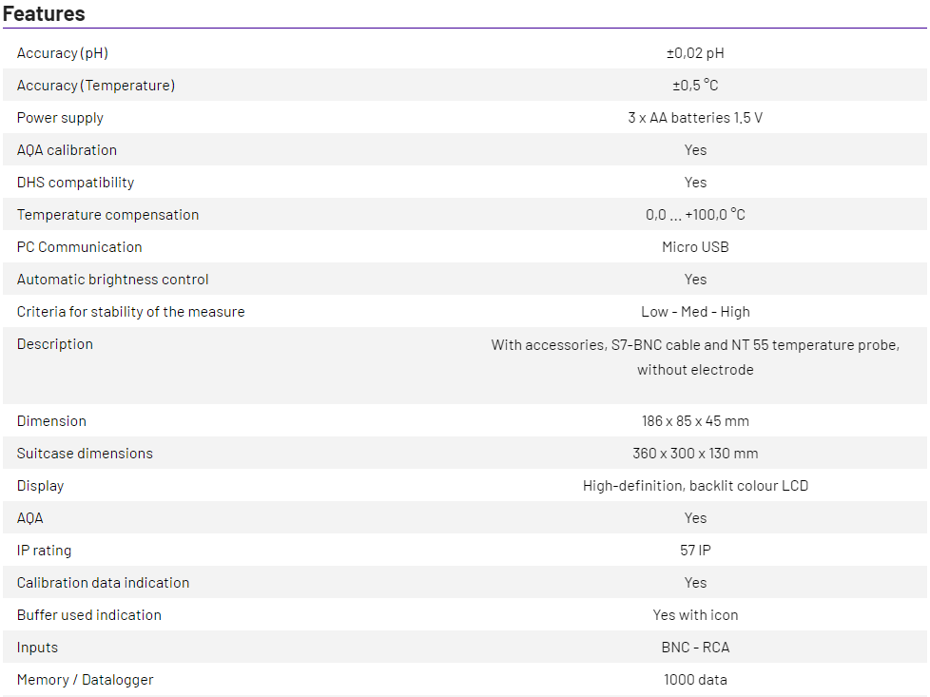The height and width of the screenshot is (697, 930).
Task: Click the Low - Med - High value
Action: coord(695,312)
